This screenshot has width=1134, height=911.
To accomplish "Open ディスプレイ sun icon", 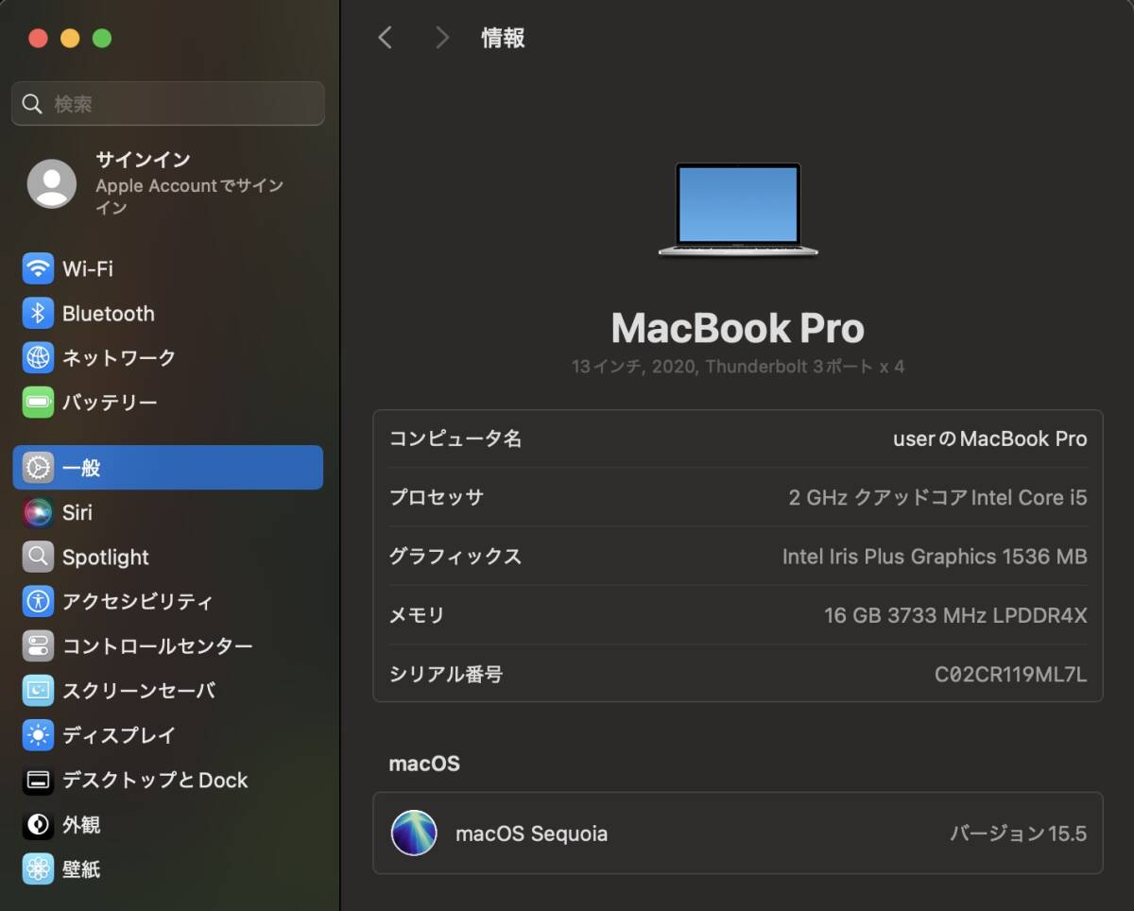I will click(x=38, y=735).
